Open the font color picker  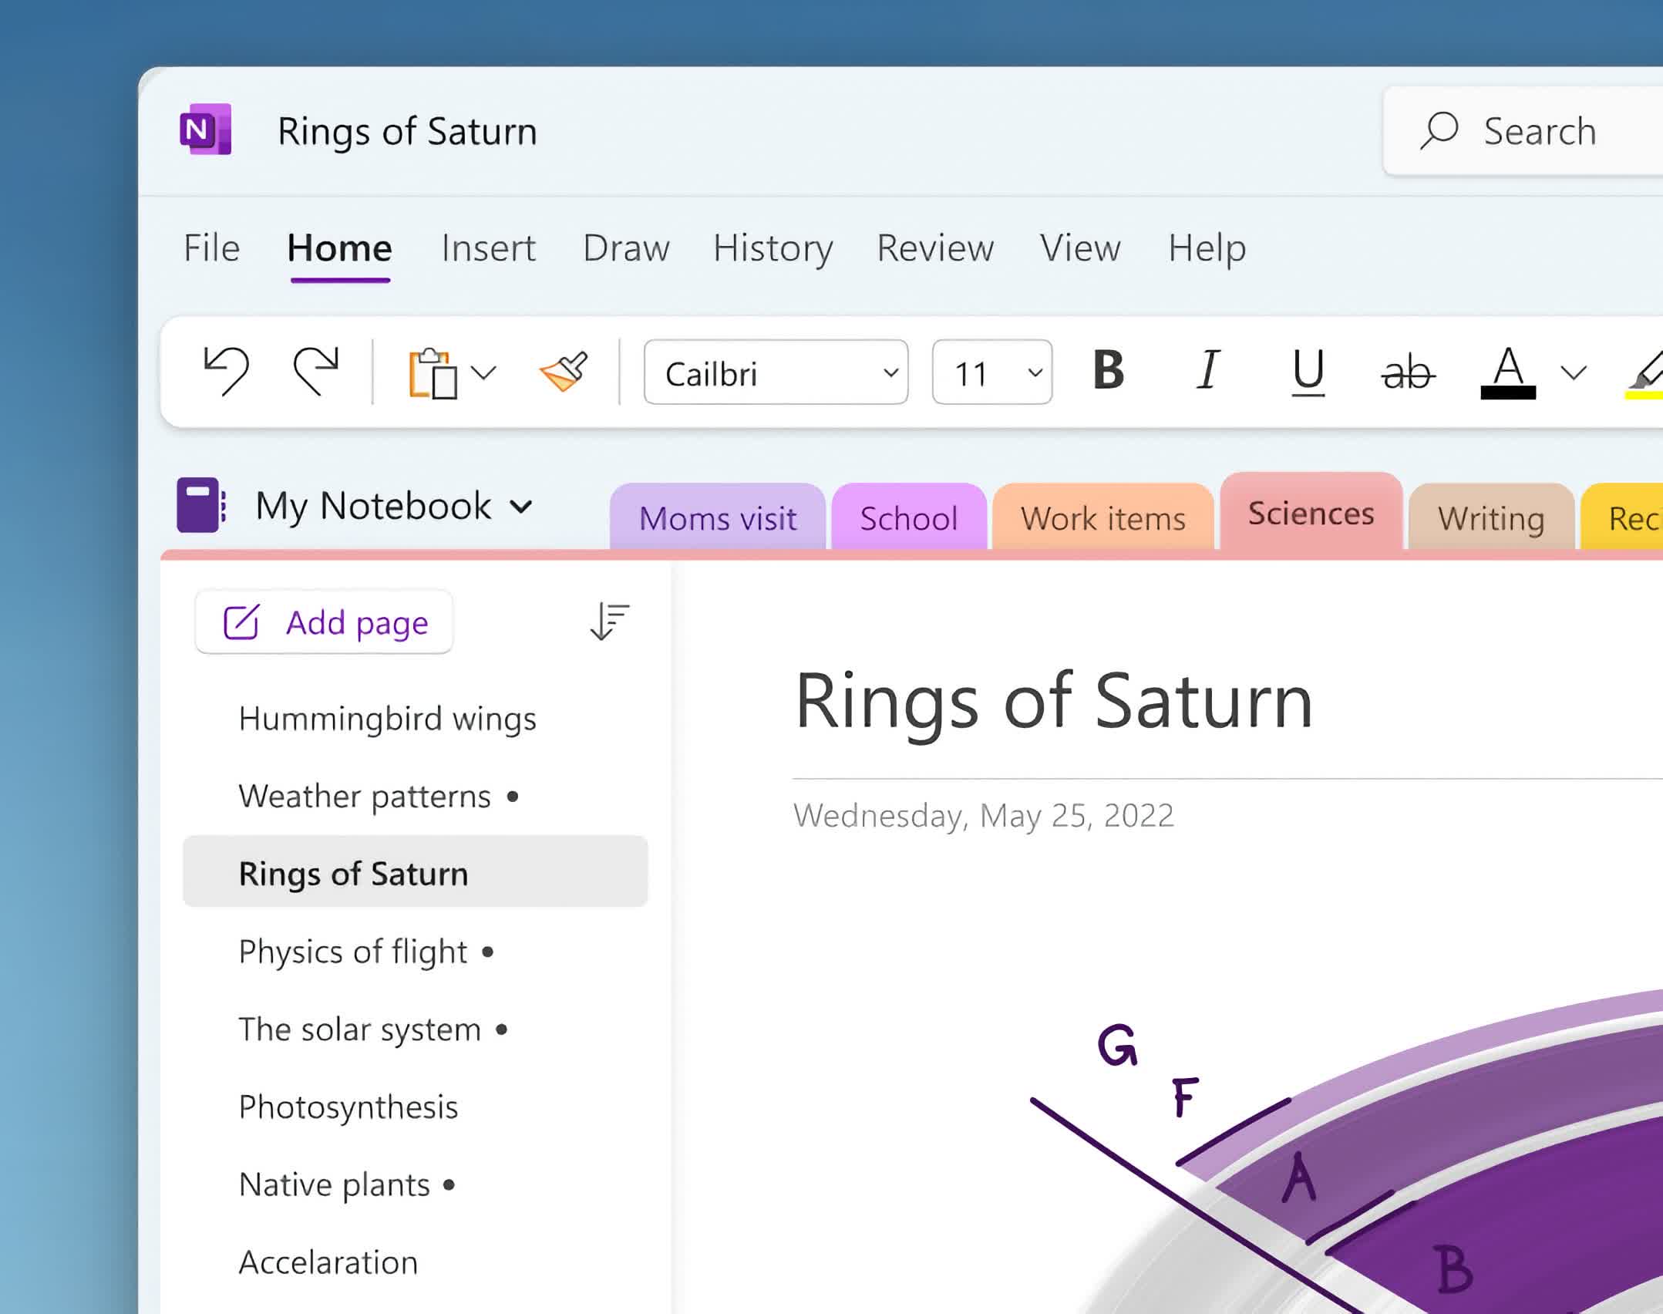pos(1509,372)
